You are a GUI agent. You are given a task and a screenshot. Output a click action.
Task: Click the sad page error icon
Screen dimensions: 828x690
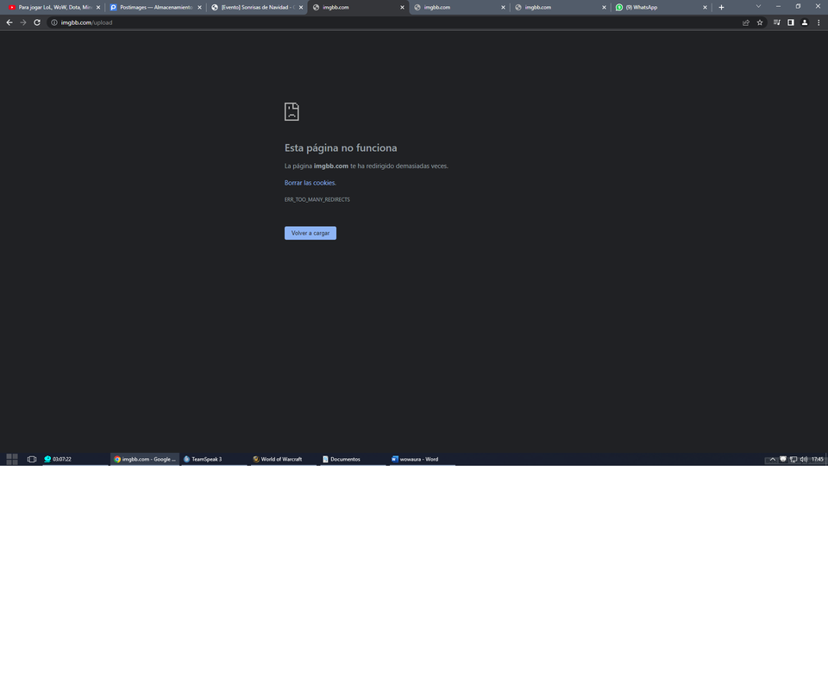coord(292,111)
